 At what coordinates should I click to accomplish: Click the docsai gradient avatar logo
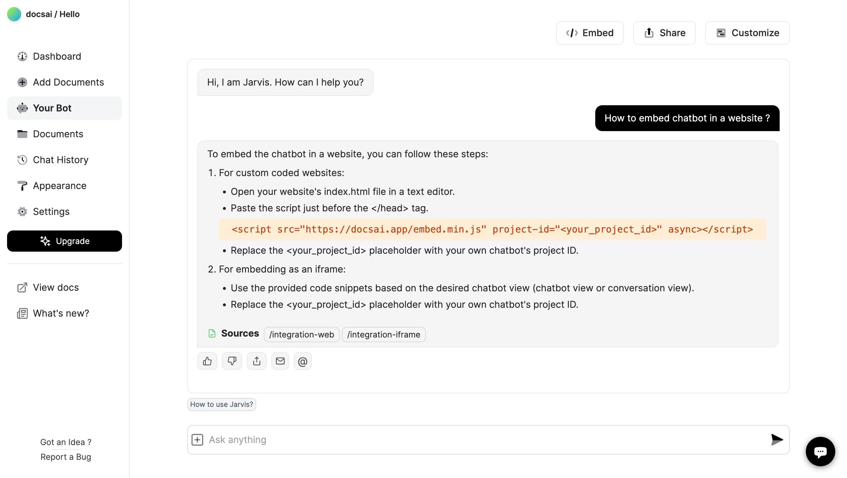pos(14,14)
